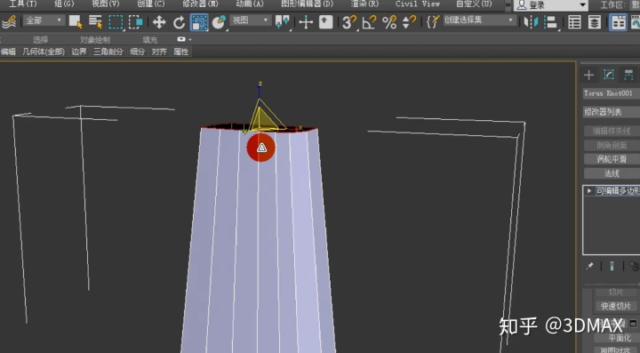Open the 修改器列表 modifier list dropdown
This screenshot has height=353, width=640.
coord(611,112)
